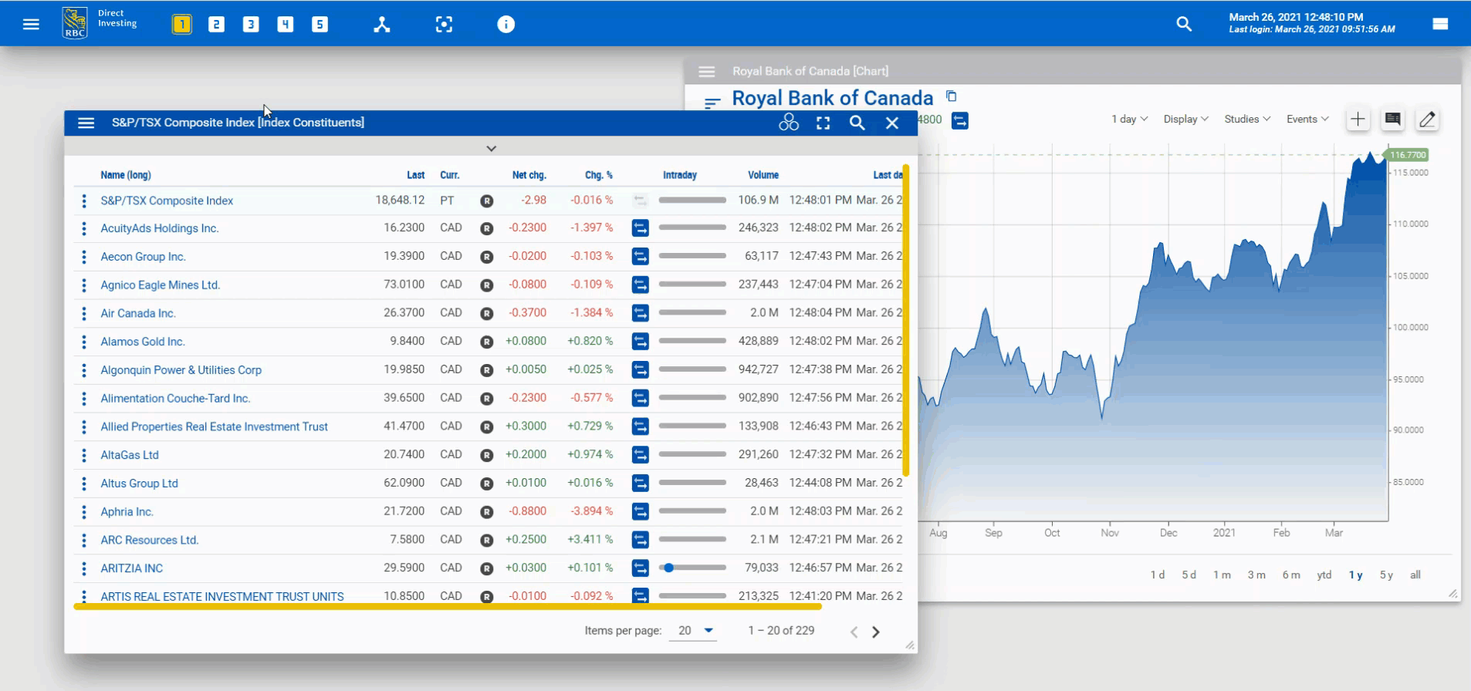Open AcuityAds Holdings Inc. link

(160, 228)
